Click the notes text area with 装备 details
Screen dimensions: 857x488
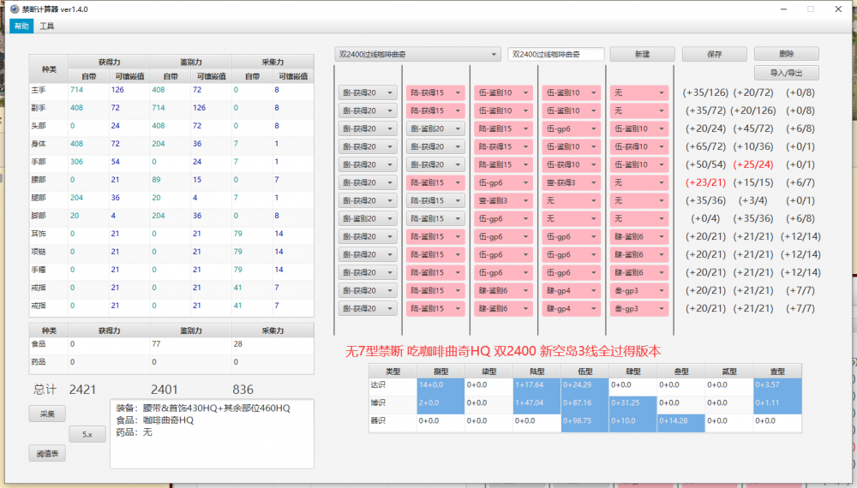tap(212, 434)
